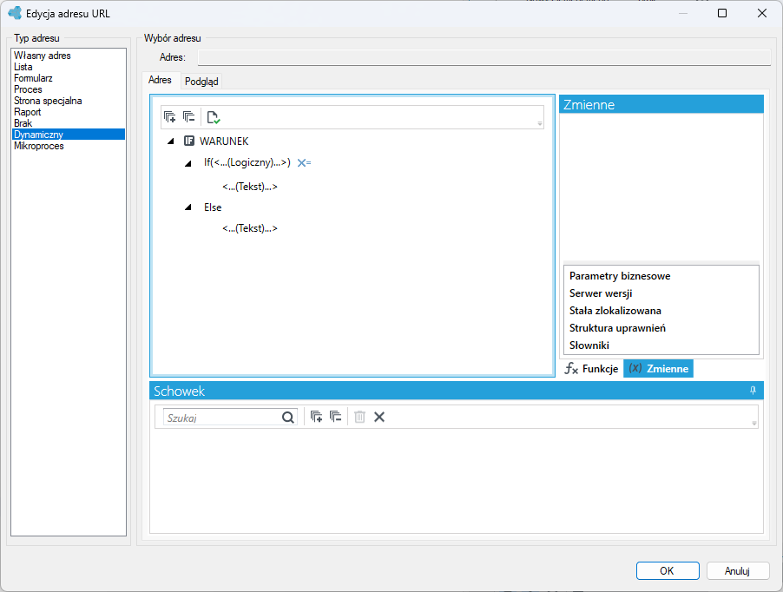Viewport: 783px width, 592px height.
Task: Select the Zmienne bottom tab
Action: coord(658,369)
